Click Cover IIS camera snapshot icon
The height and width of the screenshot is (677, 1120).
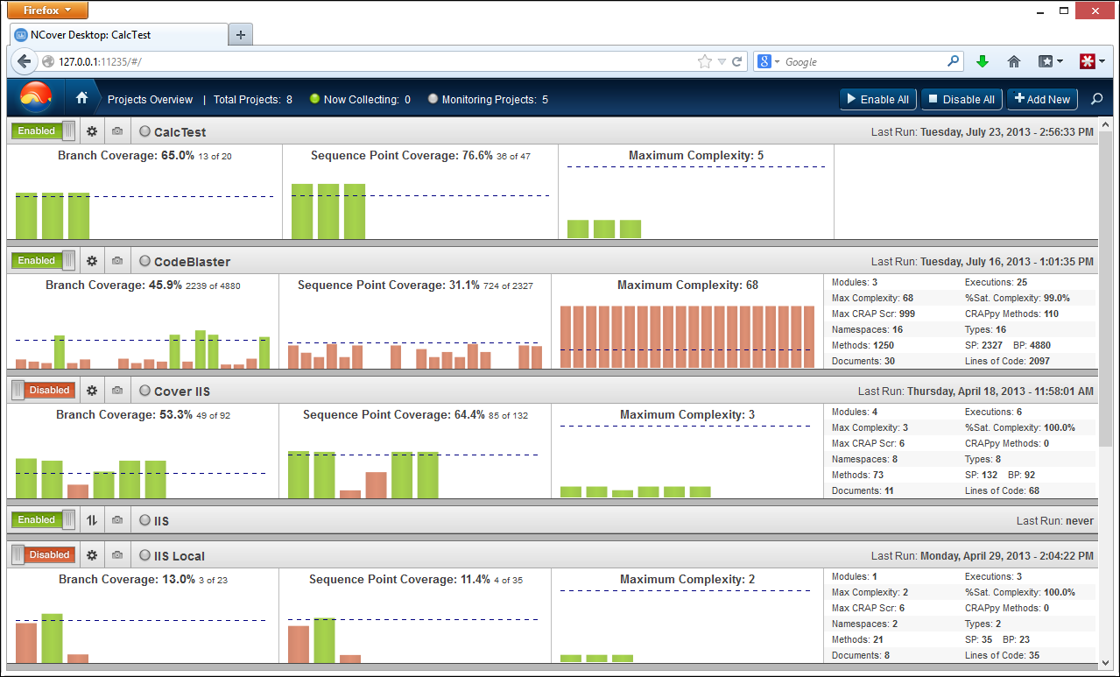click(117, 391)
